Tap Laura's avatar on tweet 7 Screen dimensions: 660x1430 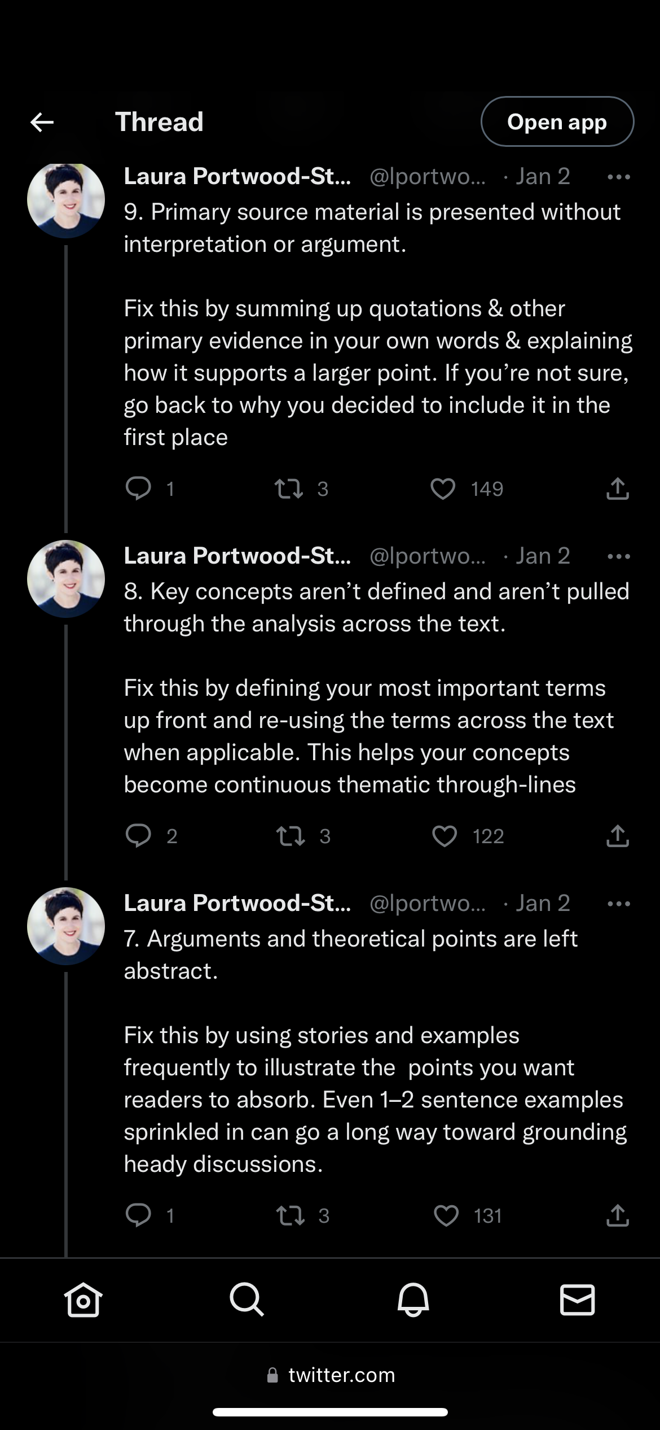coord(66,926)
